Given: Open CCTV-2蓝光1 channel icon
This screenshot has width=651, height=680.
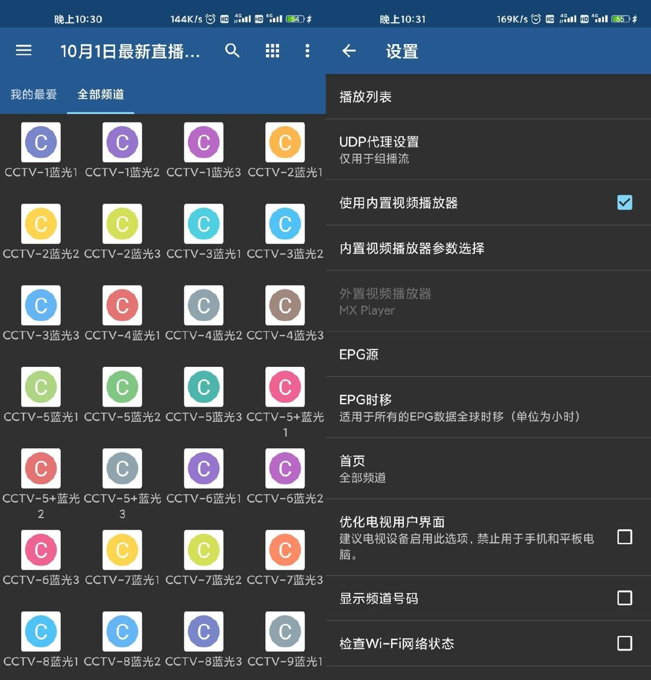Looking at the screenshot, I should click(285, 142).
